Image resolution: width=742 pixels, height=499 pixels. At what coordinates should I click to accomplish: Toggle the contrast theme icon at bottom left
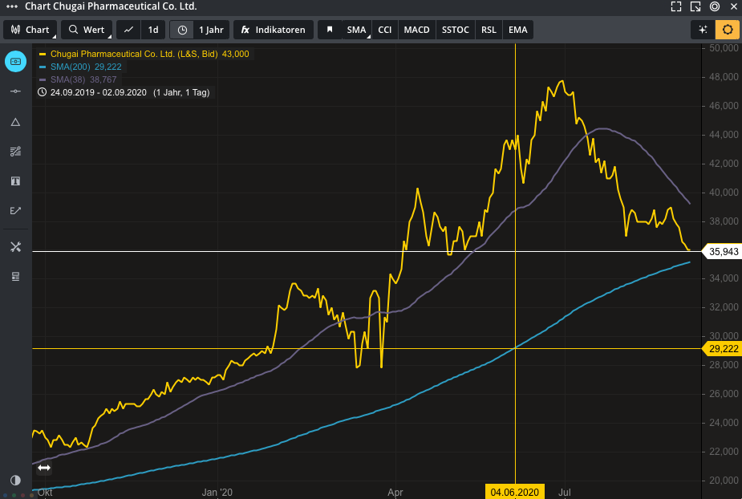15,480
